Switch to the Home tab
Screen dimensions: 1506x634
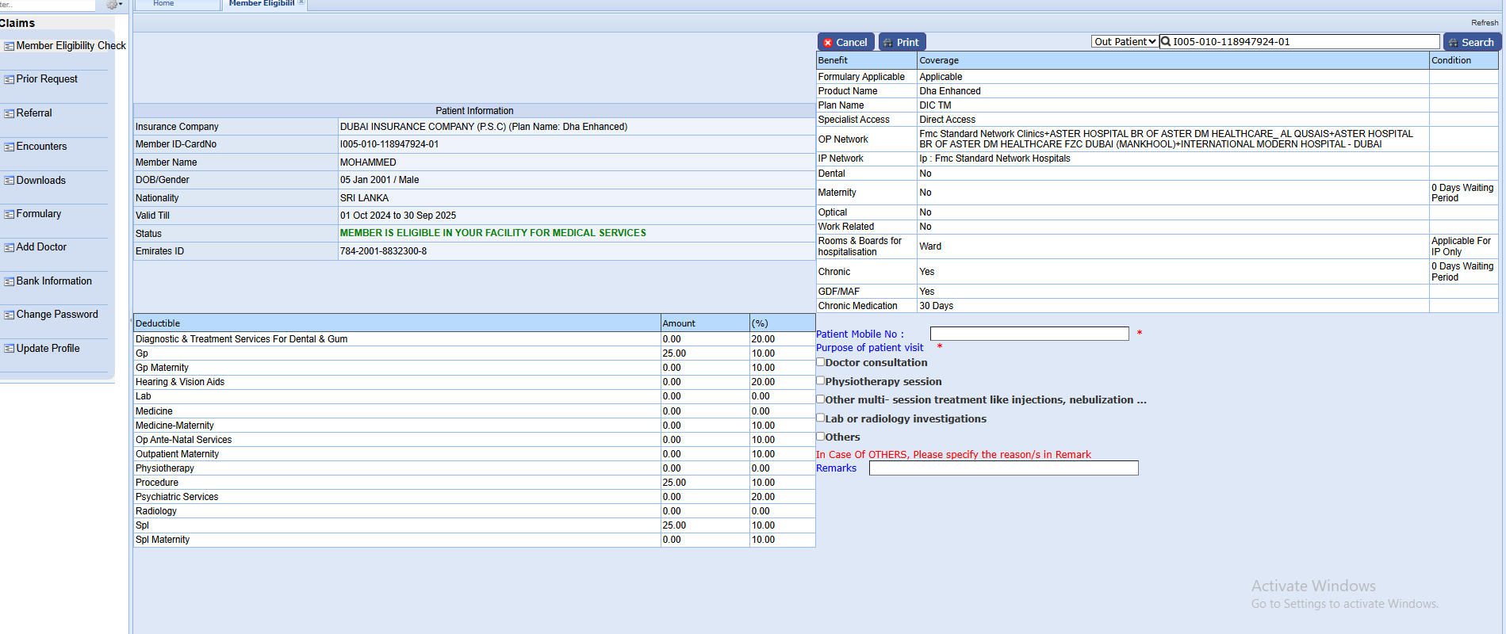pyautogui.click(x=163, y=4)
